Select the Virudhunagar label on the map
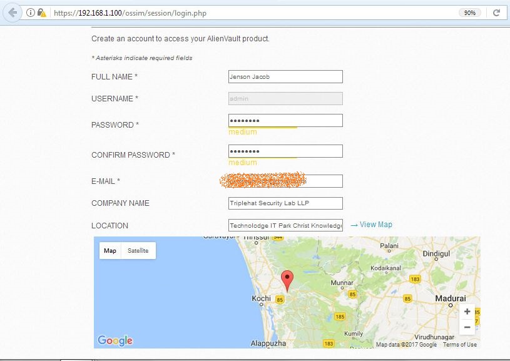Viewport: 510px width, 361px height. coord(434,337)
